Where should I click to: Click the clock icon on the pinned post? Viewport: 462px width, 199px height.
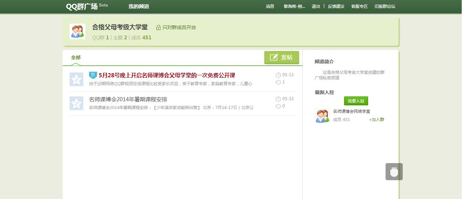point(278,75)
